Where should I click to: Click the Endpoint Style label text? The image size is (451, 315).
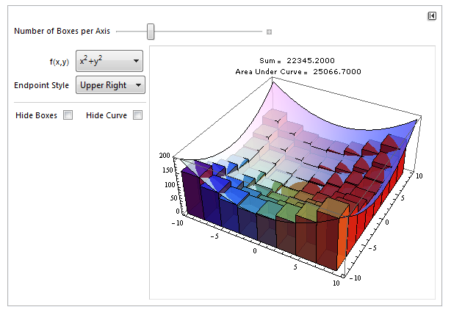click(42, 85)
